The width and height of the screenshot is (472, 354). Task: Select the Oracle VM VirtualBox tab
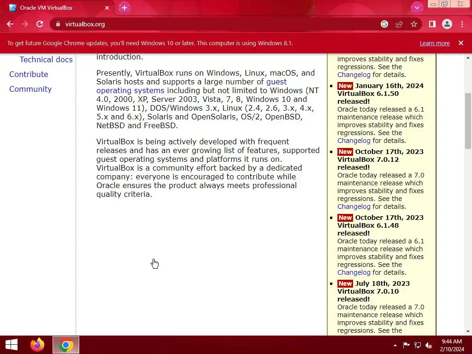(x=59, y=8)
